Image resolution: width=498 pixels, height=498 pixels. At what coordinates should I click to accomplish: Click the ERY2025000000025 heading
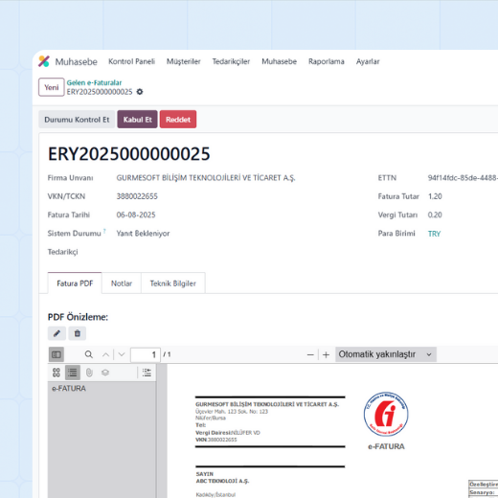129,154
